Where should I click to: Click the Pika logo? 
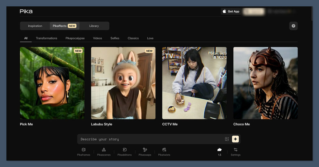pos(26,11)
